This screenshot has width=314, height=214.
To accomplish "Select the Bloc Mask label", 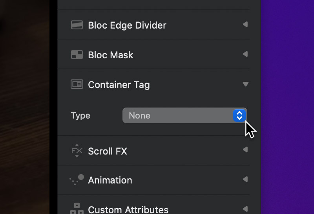I will [111, 55].
